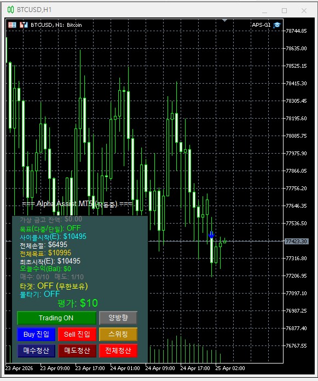The image size is (318, 381).
Task: Click the Buy 진입 button
Action: 36,335
